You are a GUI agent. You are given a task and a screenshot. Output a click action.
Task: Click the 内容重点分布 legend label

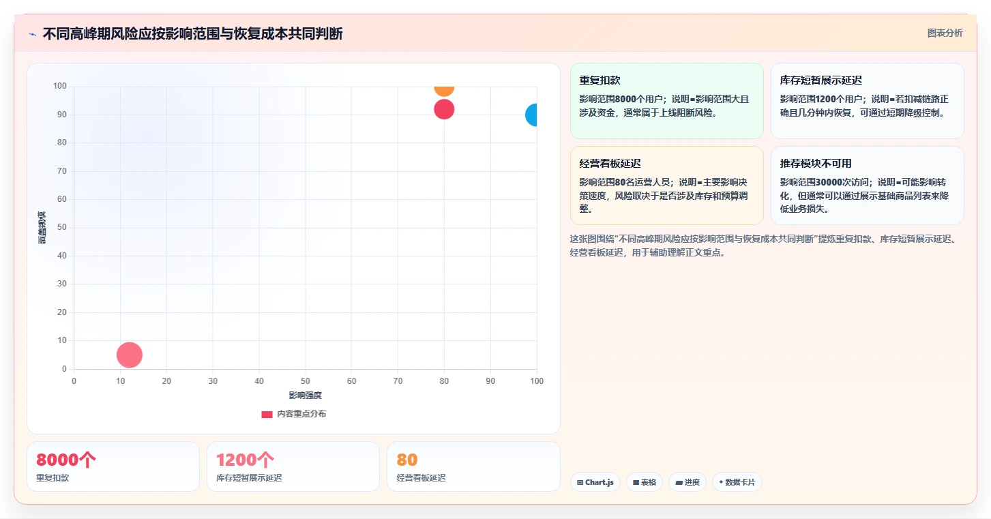coord(301,414)
